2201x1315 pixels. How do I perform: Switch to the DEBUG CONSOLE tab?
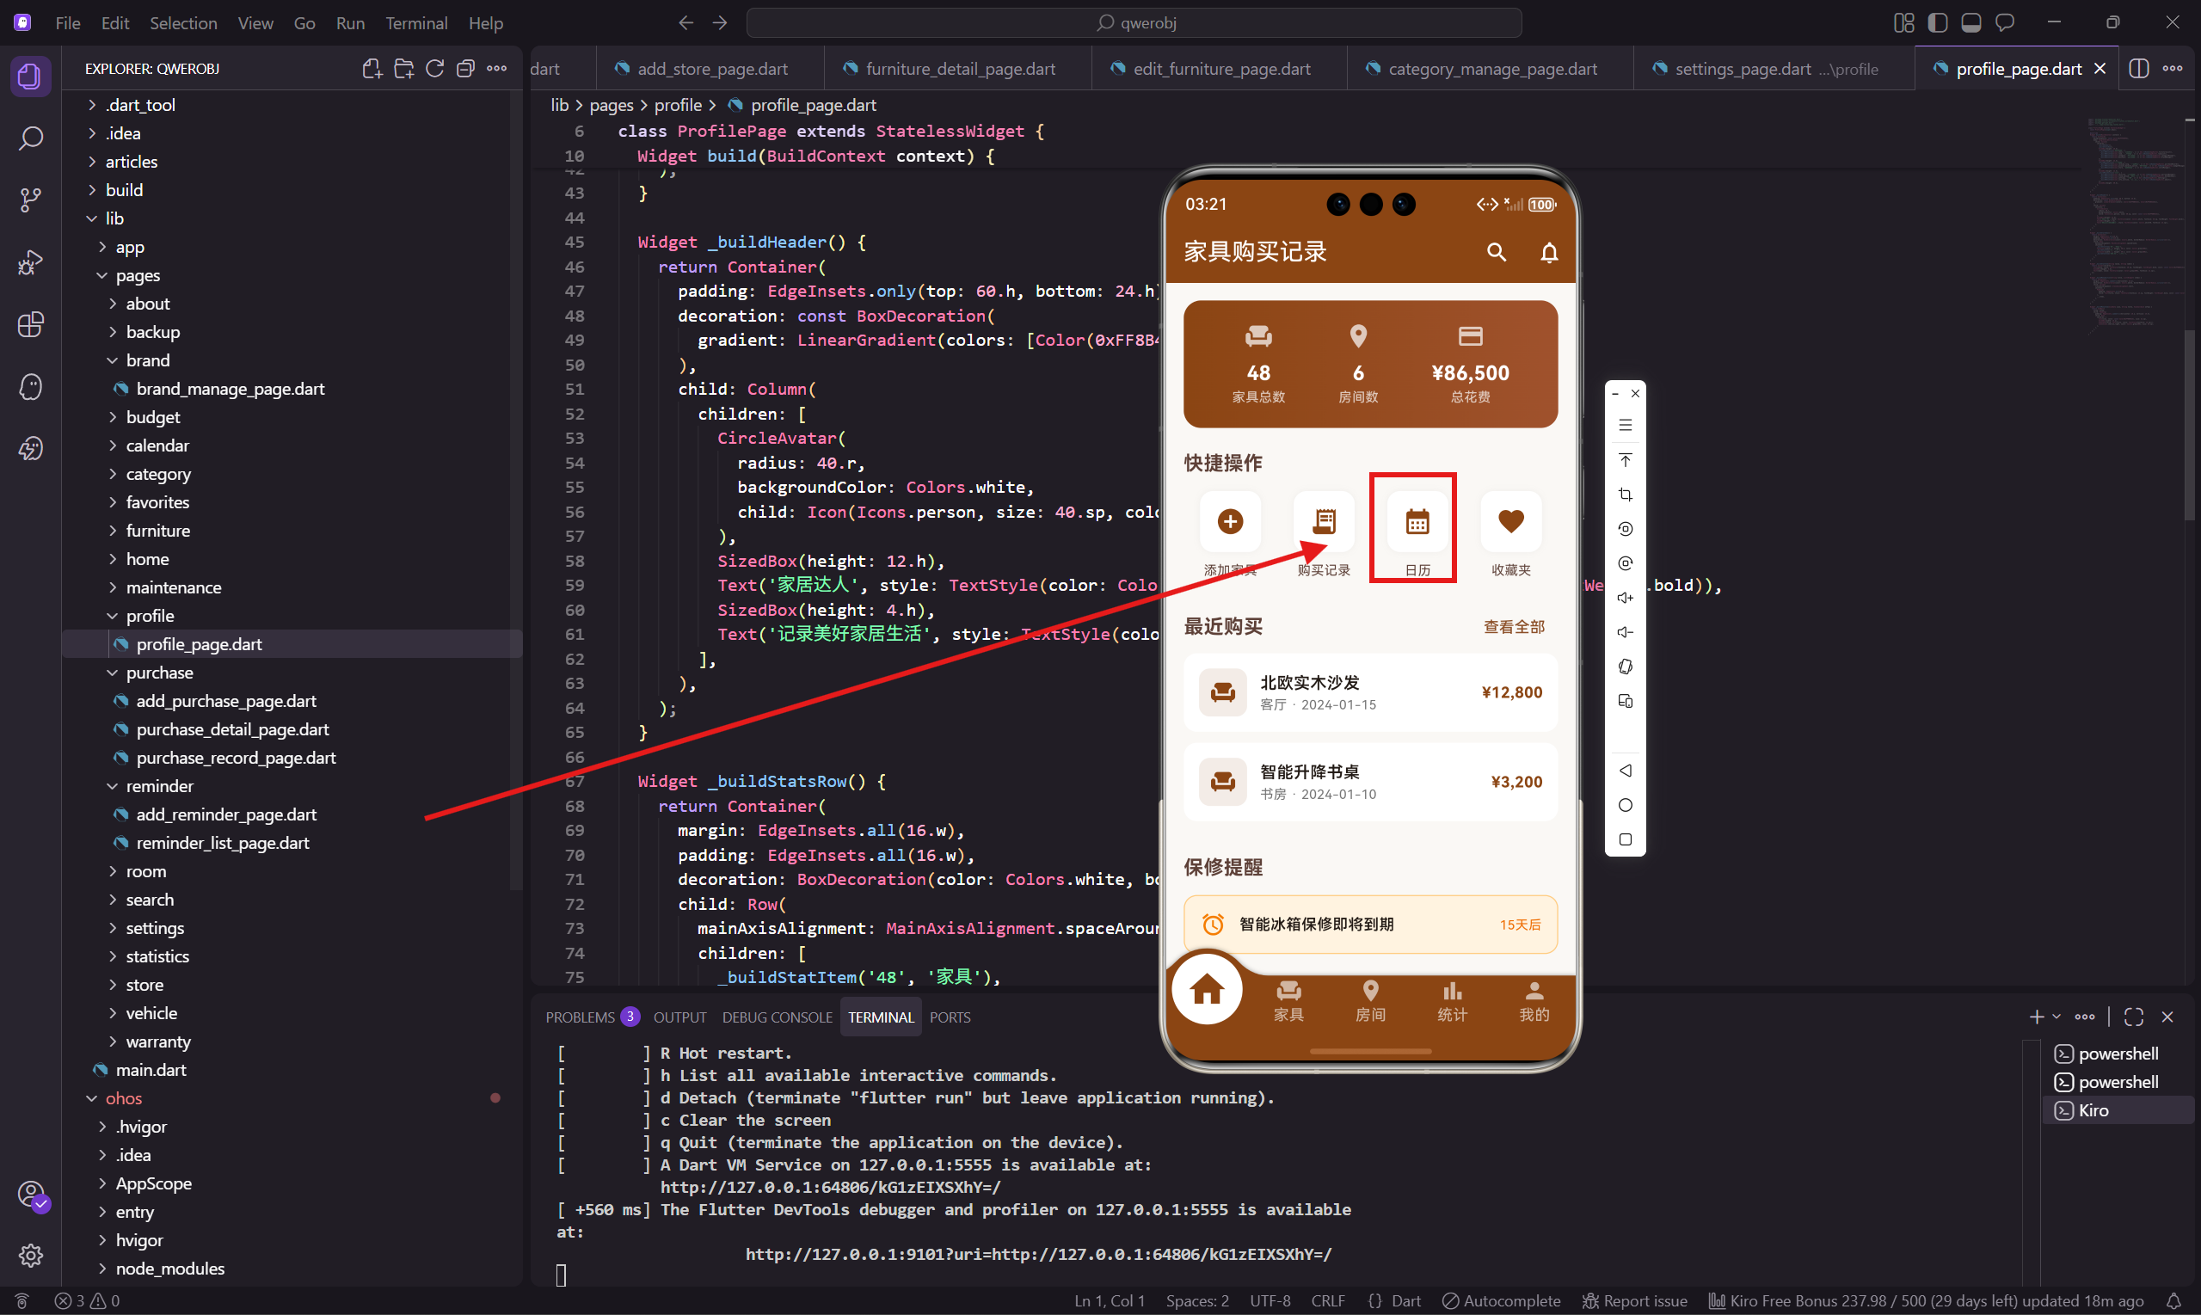tap(776, 1017)
